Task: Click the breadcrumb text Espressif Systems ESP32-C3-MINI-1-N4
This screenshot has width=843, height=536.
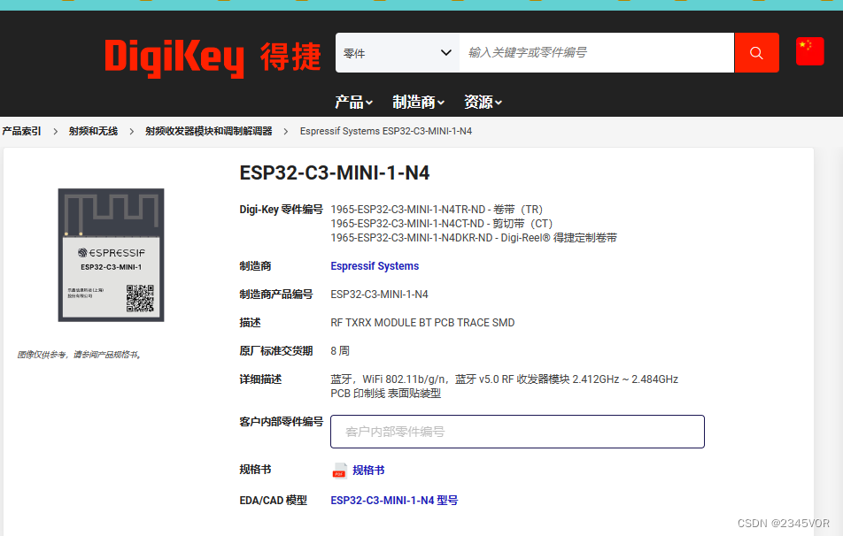Action: 386,131
